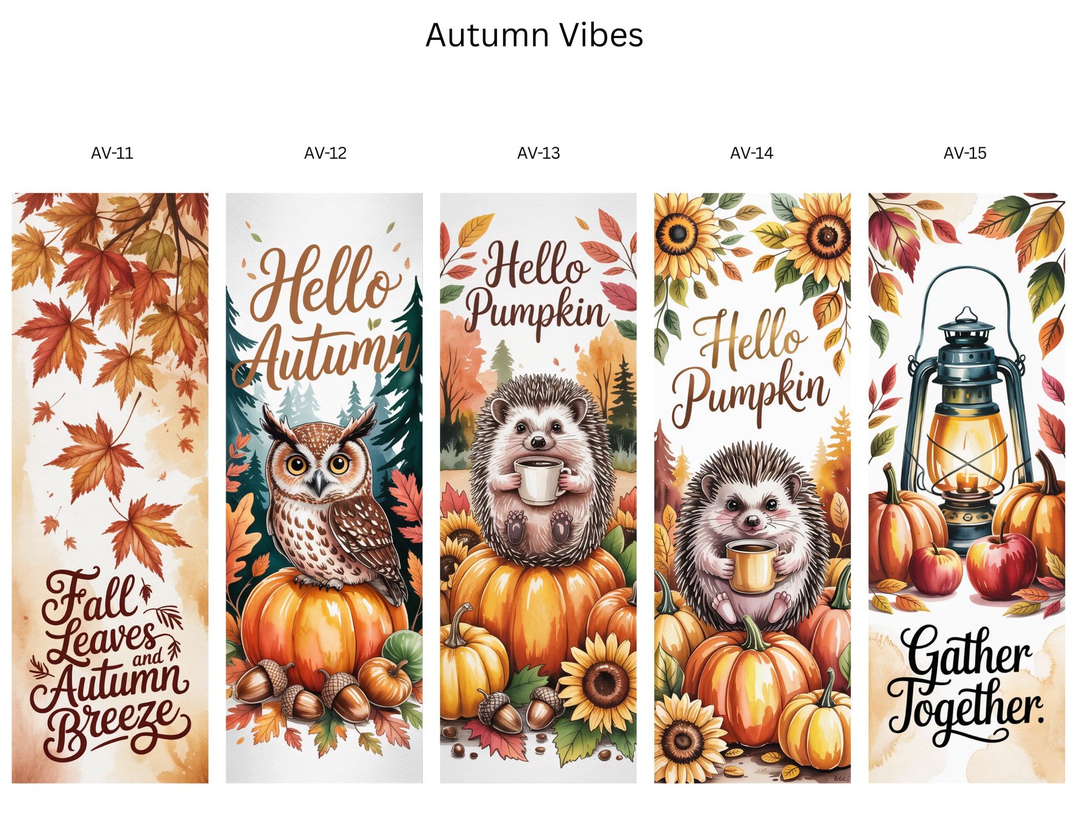Viewport: 1077px width, 831px height.
Task: Click the AV-13 label
Action: 538,153
